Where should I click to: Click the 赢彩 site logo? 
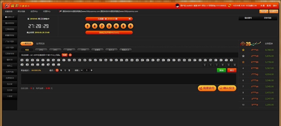15,5
